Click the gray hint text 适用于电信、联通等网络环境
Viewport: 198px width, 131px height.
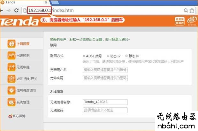pyautogui.click(x=133, y=62)
